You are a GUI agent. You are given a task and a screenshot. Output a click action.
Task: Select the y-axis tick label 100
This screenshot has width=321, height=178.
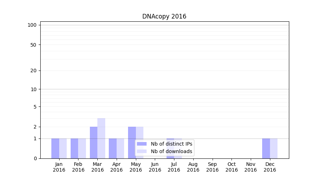[x=32, y=25]
